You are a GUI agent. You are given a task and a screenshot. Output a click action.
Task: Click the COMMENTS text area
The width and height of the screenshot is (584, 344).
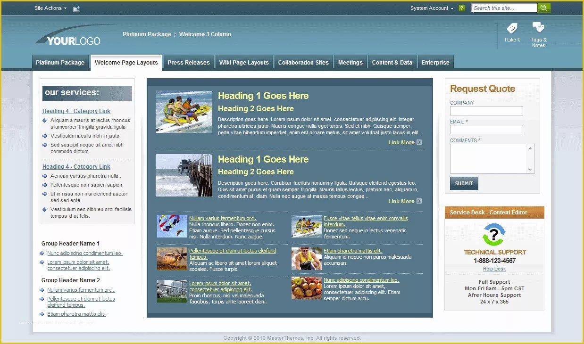coord(489,159)
